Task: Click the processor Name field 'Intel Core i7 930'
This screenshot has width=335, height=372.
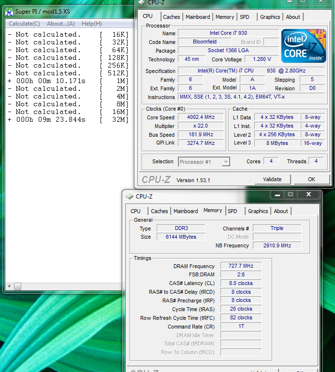Action: (228, 33)
